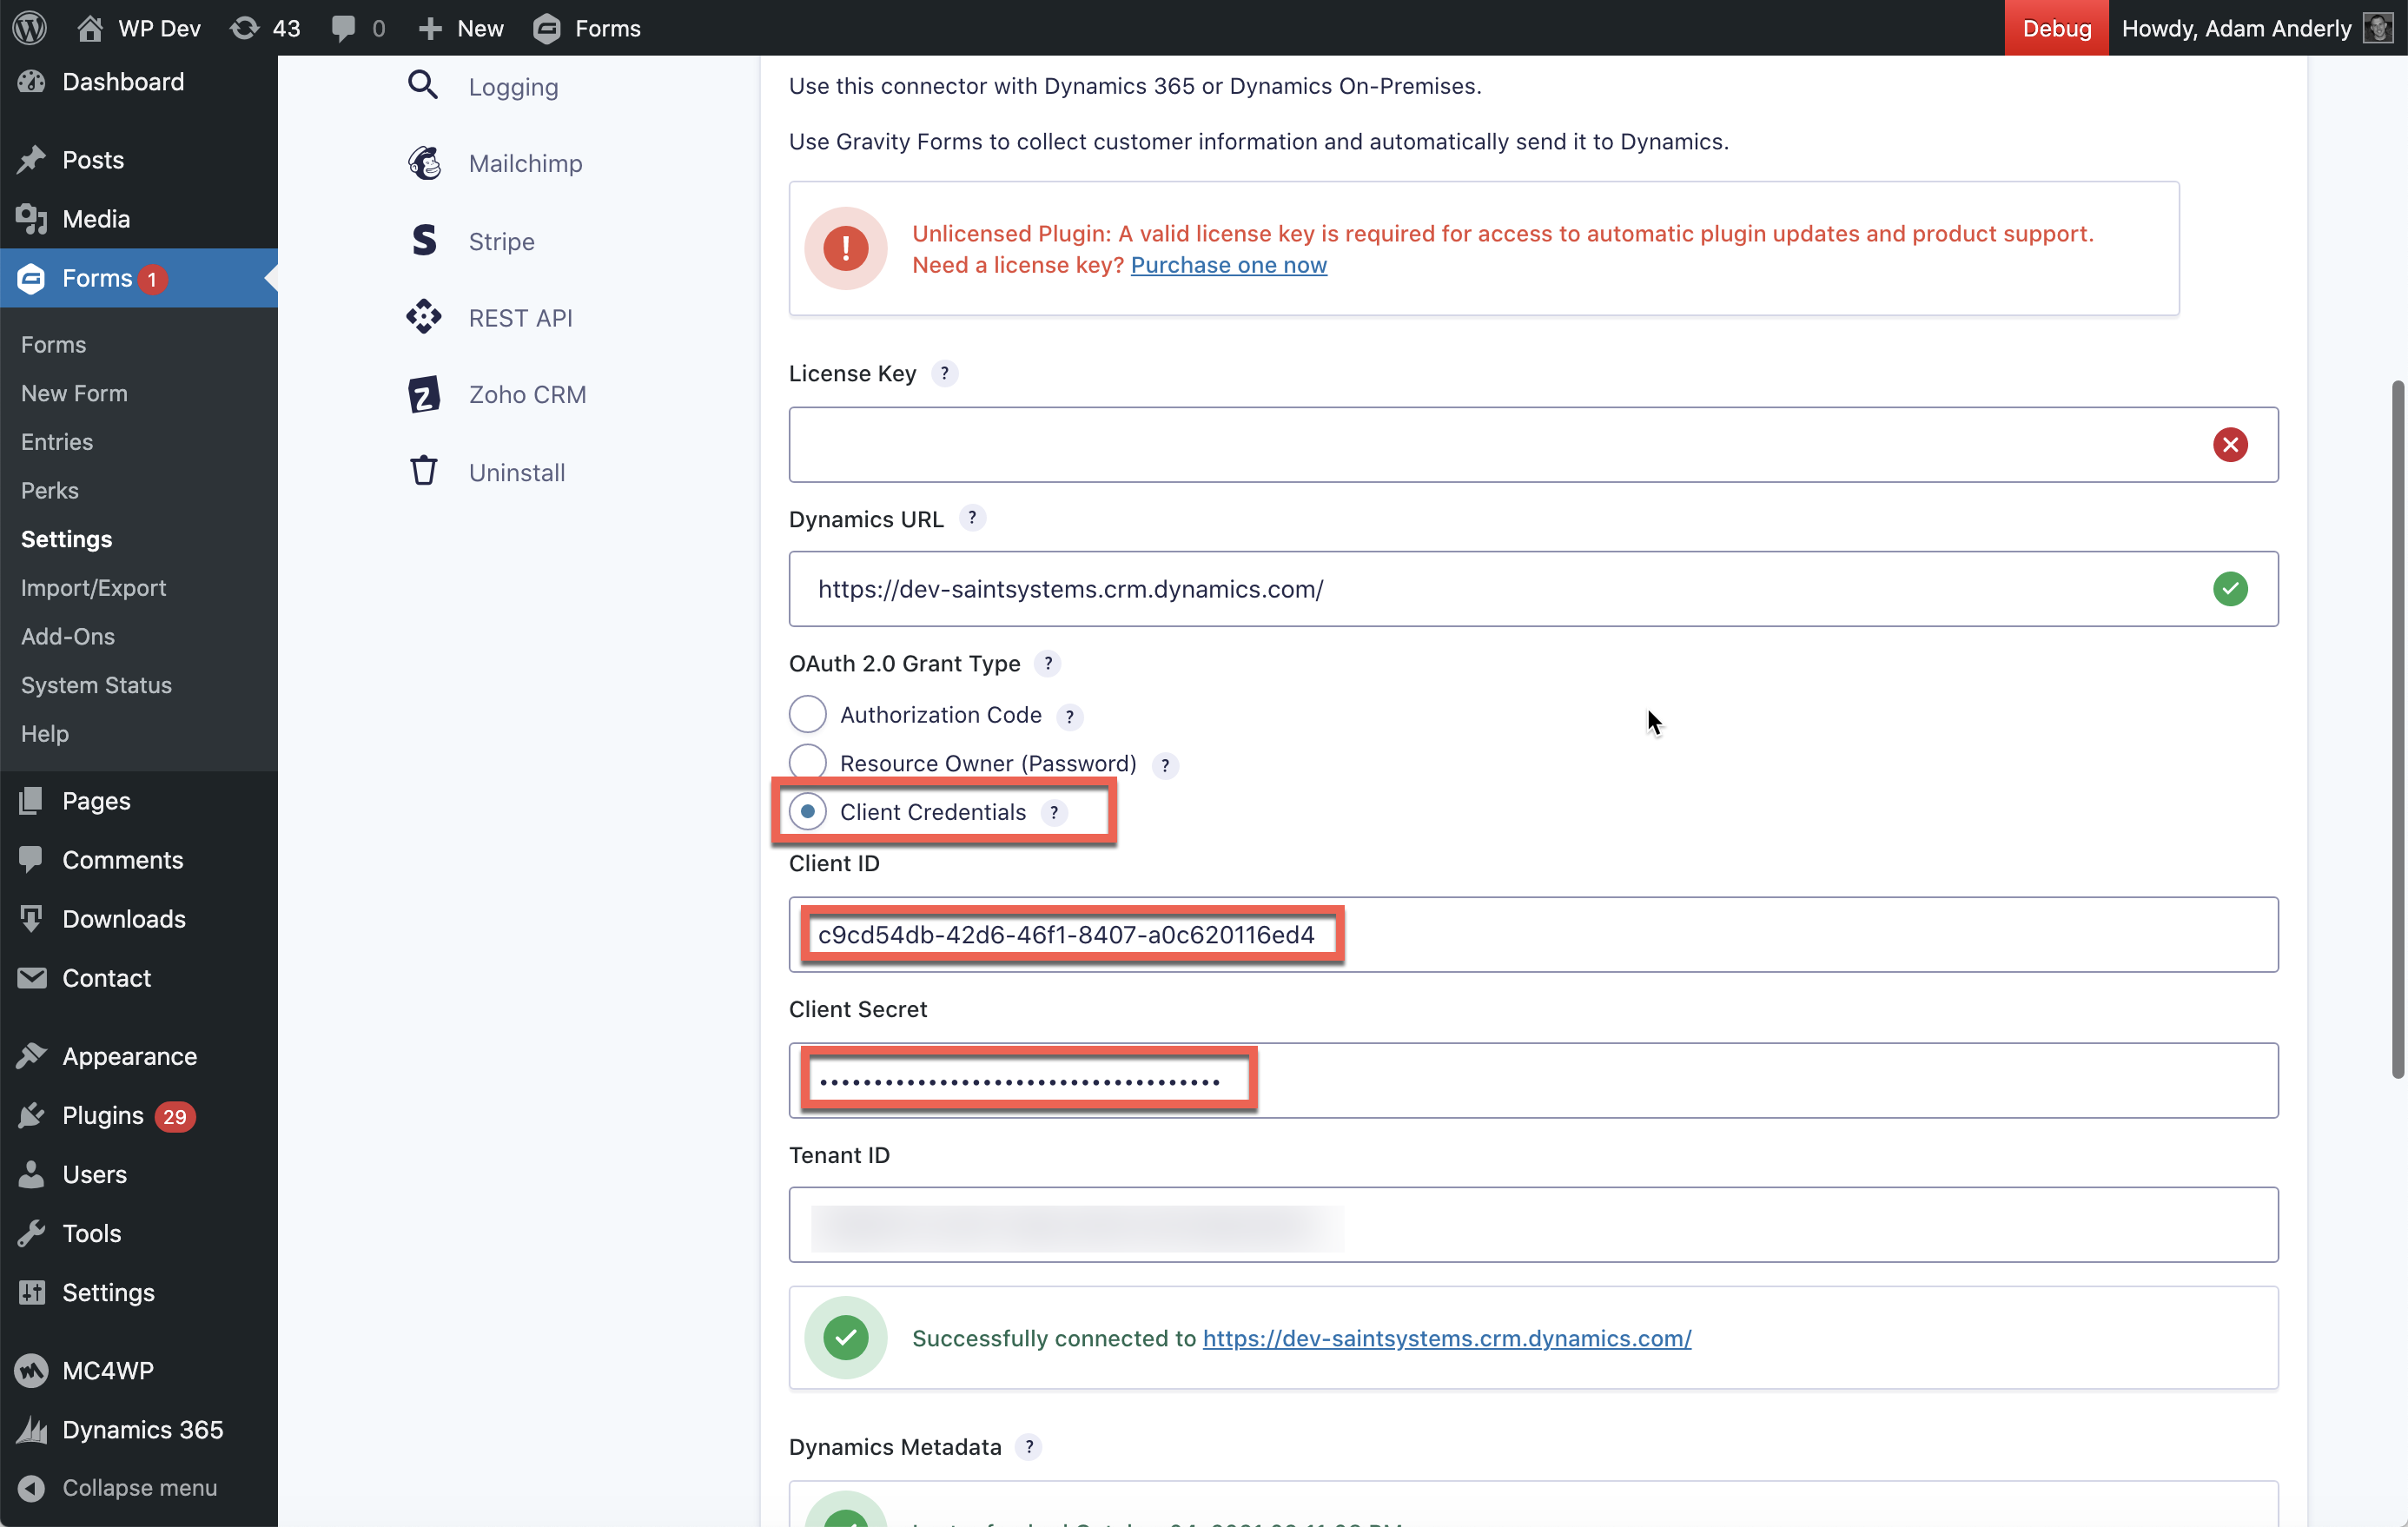Open the Zoho CRM settings tab
This screenshot has height=1527, width=2408.
click(497, 395)
